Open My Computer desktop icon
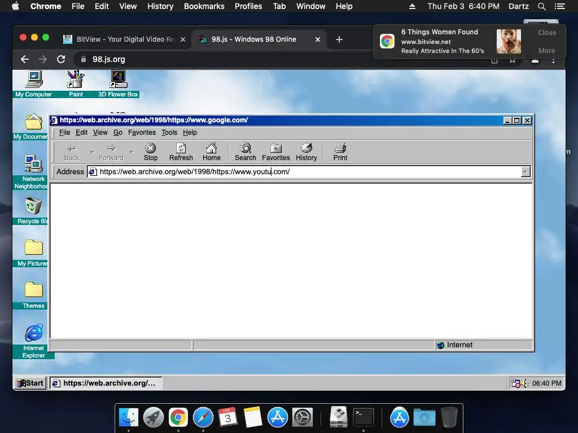 [33, 84]
